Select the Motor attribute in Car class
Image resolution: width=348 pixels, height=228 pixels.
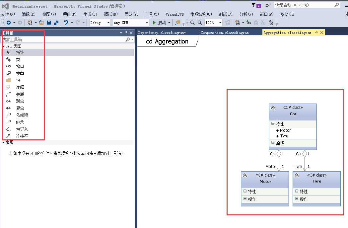tap(283, 130)
